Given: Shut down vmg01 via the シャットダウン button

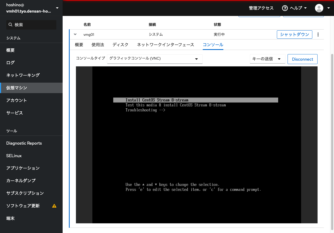Looking at the screenshot, I should click(x=294, y=34).
